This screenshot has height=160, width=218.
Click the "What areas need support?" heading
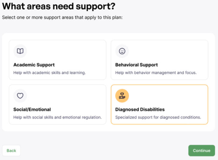pyautogui.click(x=59, y=6)
